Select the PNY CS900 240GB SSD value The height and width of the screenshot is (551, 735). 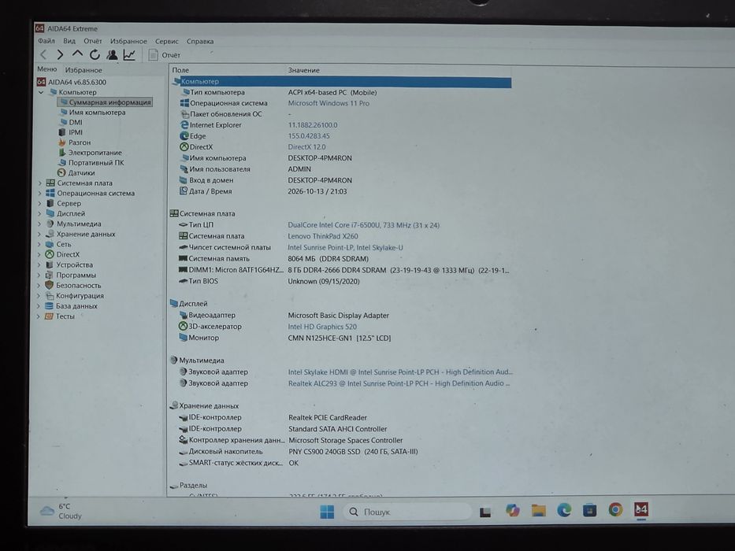coord(353,452)
